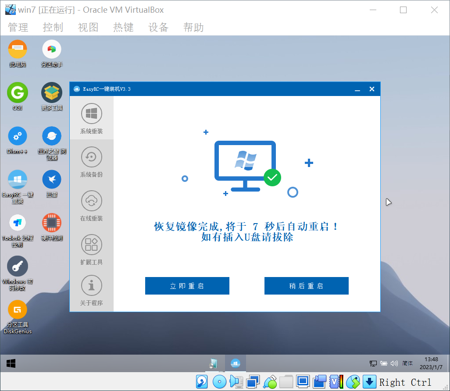This screenshot has width=450, height=391.
Task: Click the computer-disc taskbar icon in guest
Action: (x=213, y=363)
